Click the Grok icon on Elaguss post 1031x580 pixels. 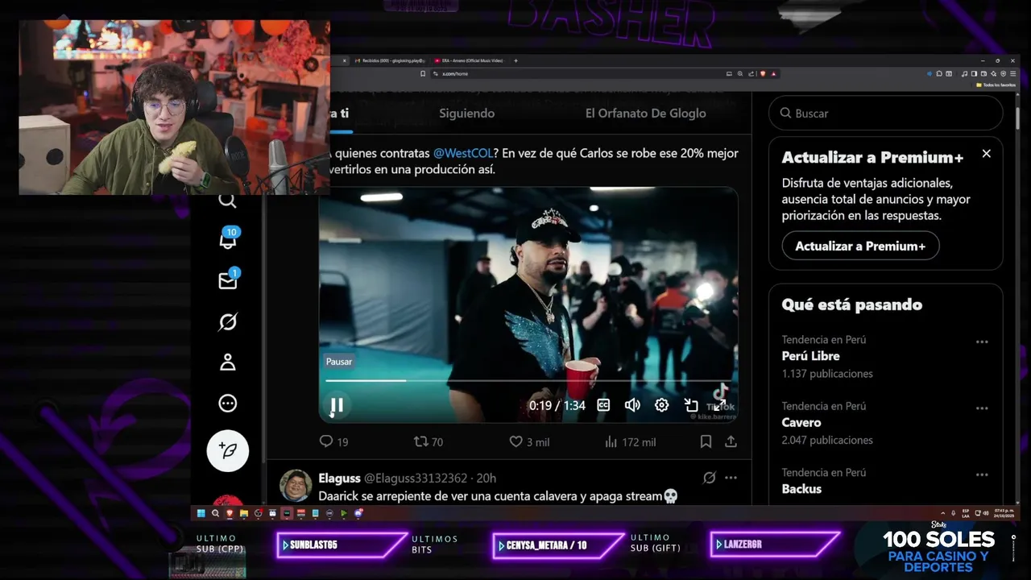click(x=709, y=478)
